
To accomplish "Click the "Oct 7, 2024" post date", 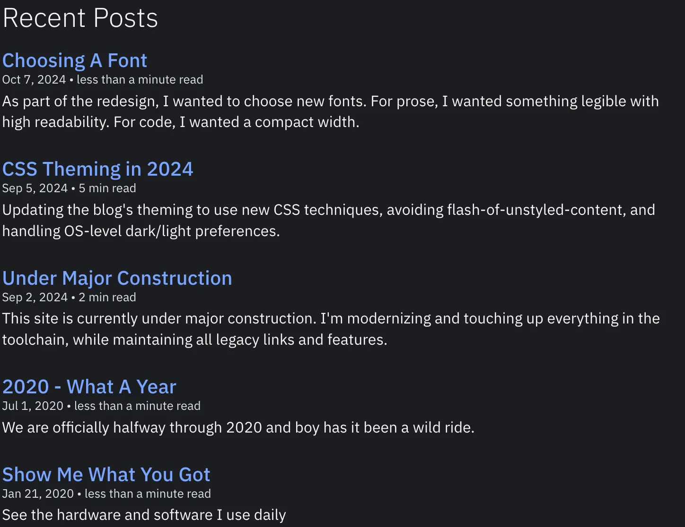I will point(34,80).
